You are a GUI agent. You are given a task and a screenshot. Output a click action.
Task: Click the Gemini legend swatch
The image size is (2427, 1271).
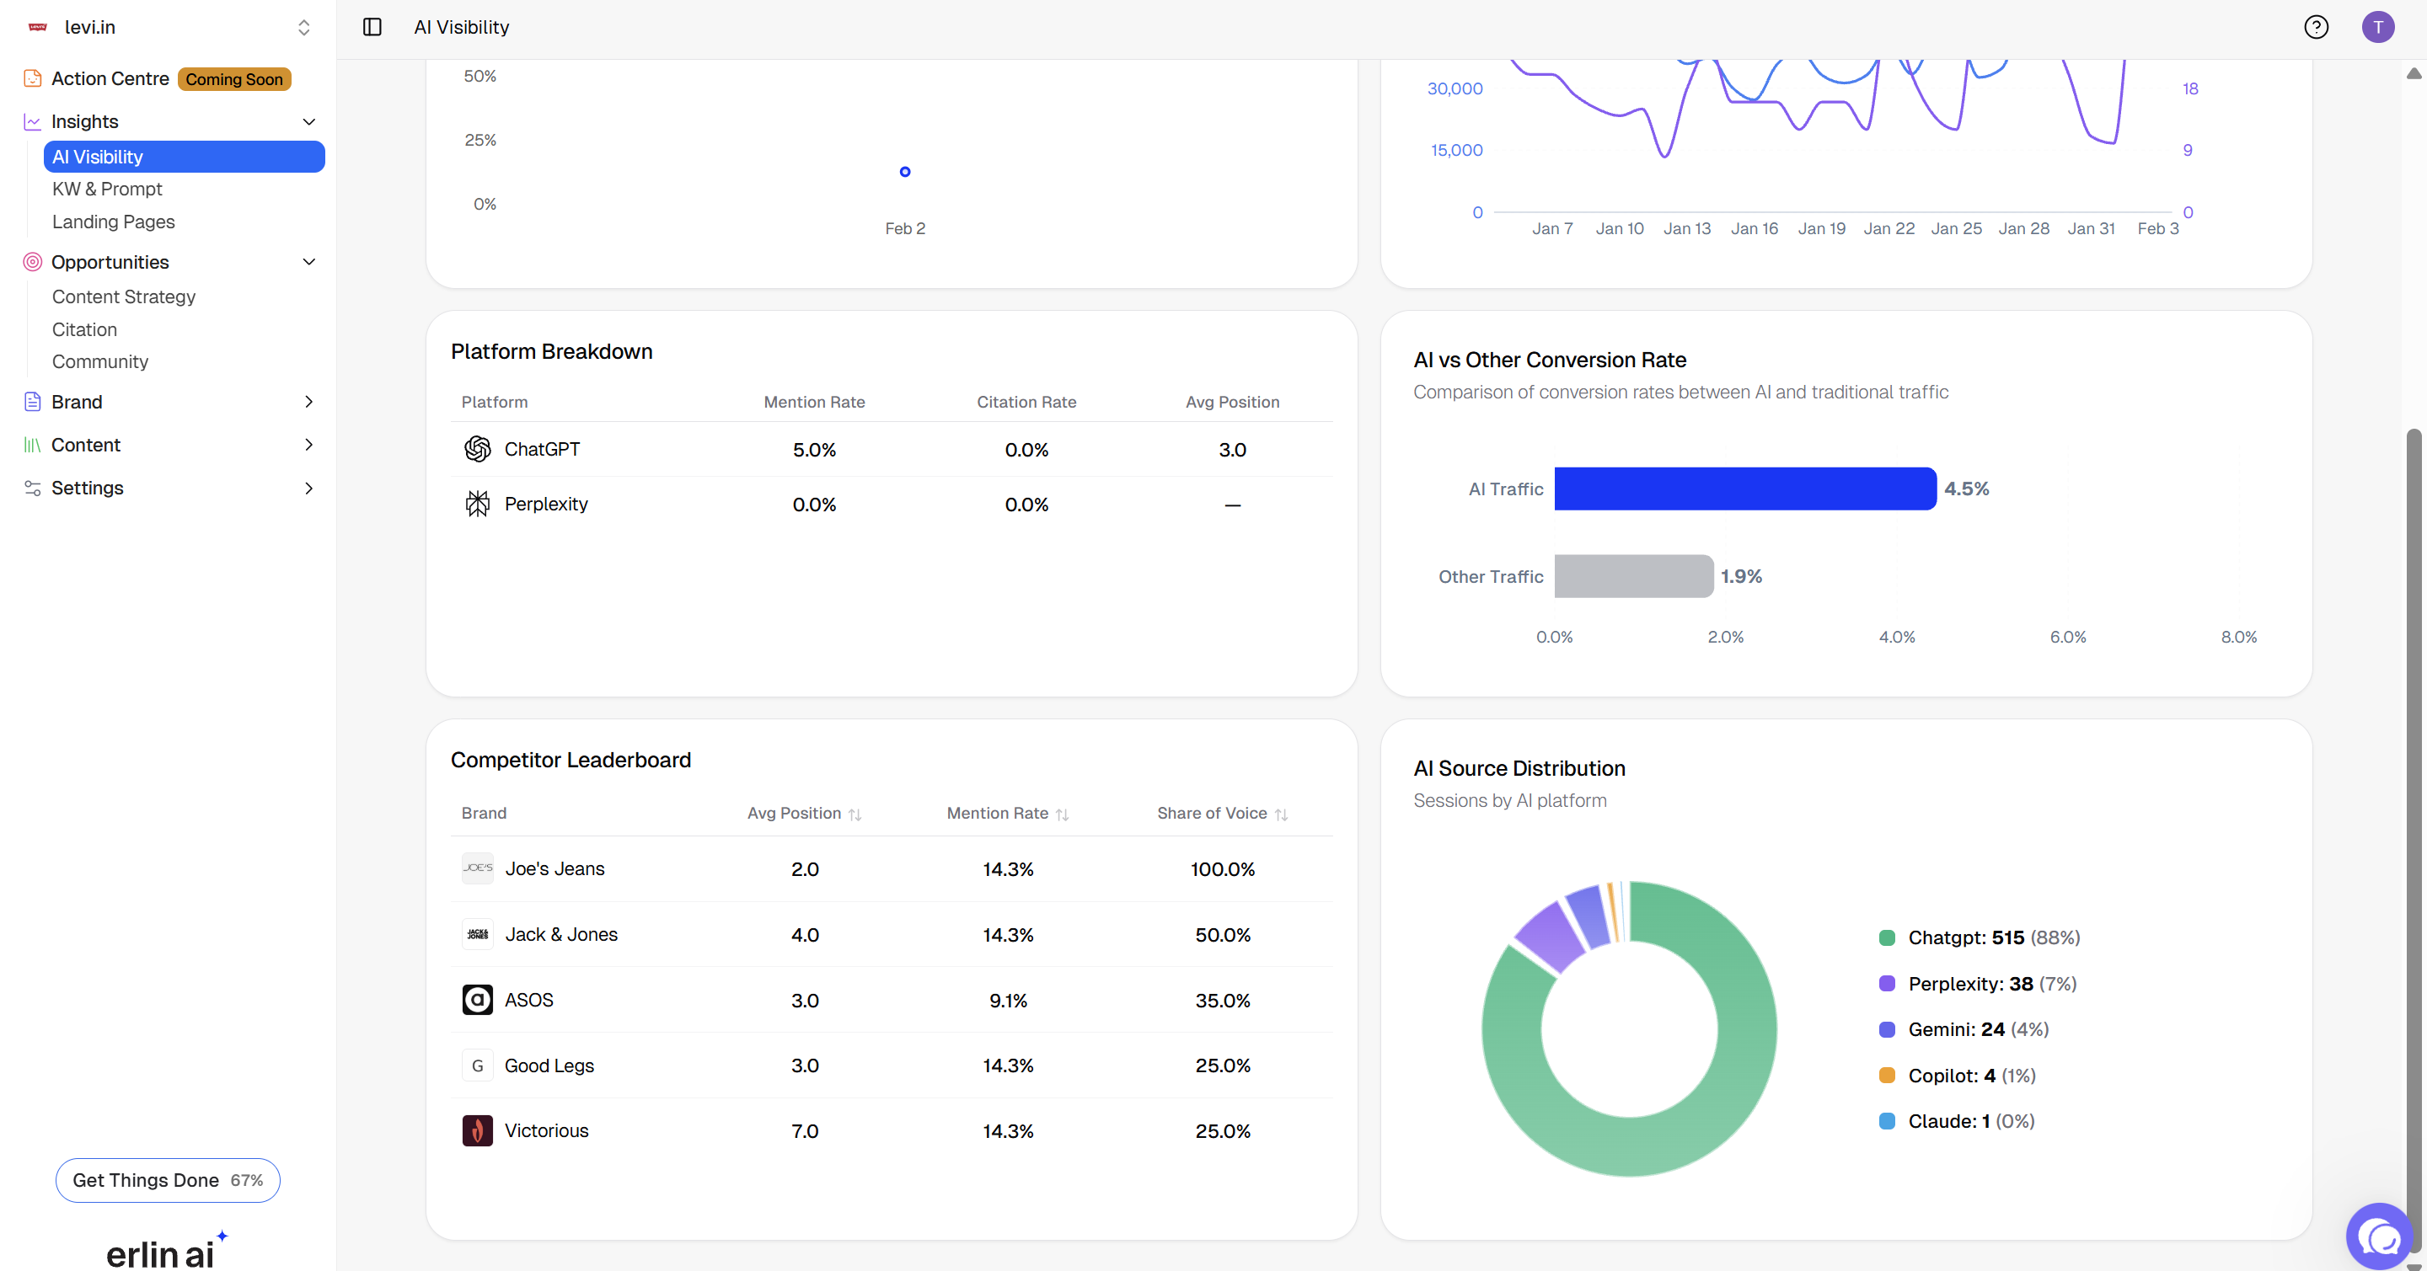[1887, 1030]
